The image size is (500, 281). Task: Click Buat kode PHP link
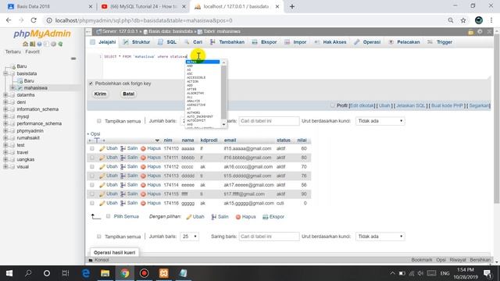click(447, 105)
